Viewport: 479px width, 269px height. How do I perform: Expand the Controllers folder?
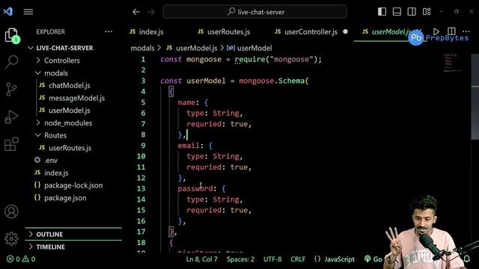point(62,61)
